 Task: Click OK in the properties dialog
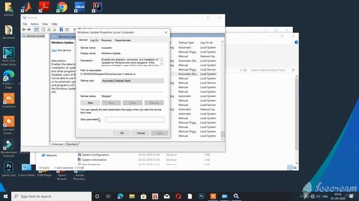tap(122, 133)
